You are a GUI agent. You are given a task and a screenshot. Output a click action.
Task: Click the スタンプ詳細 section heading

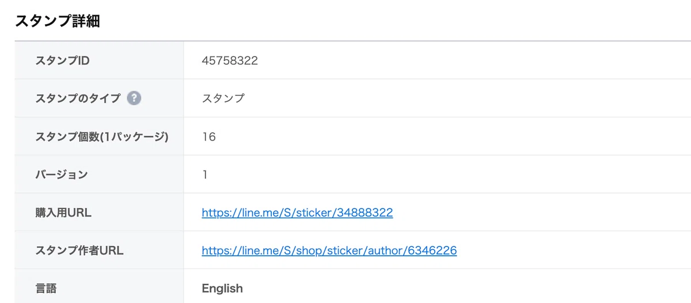tap(57, 21)
